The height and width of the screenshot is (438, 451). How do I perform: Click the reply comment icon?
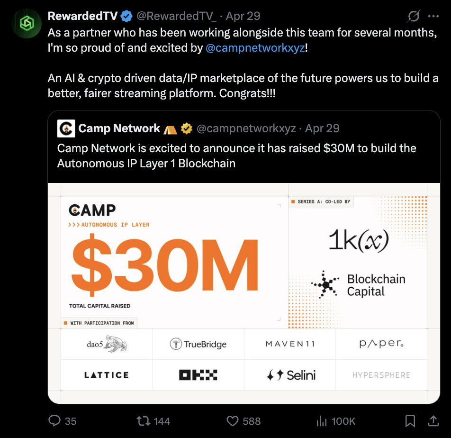[54, 420]
